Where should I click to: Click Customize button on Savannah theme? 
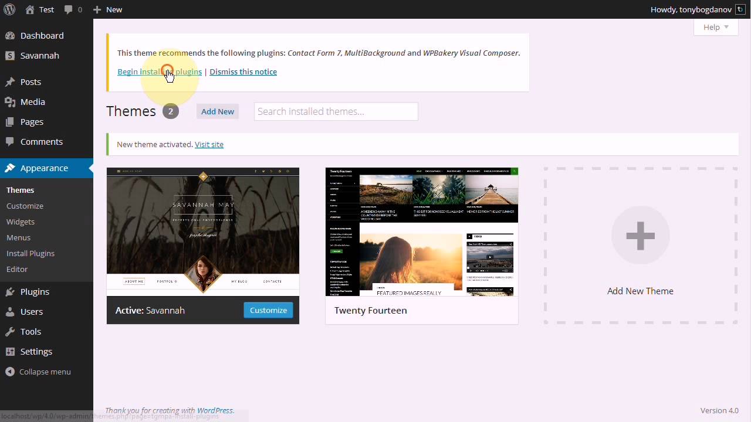268,310
